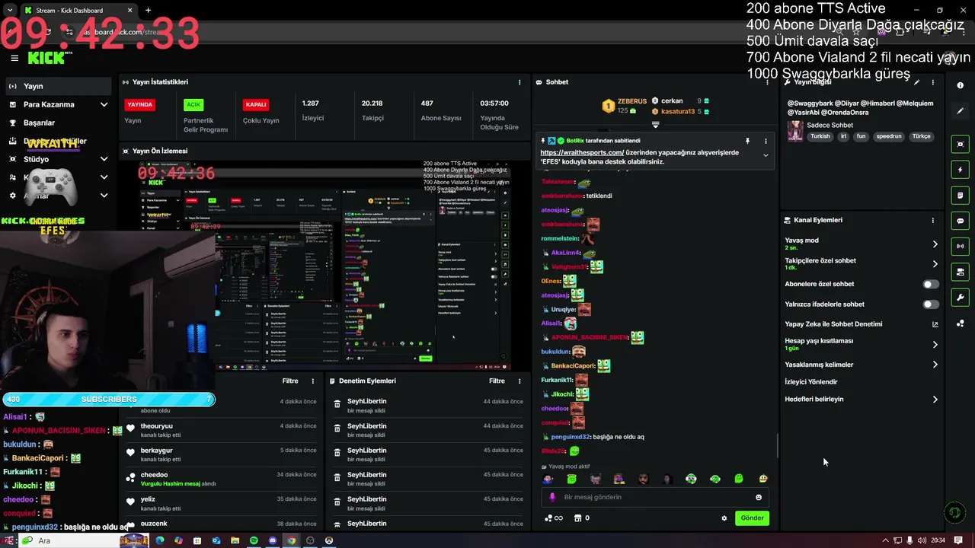Click the lightning bolt icon in right sidebar
This screenshot has height=548, width=975.
pos(961,170)
